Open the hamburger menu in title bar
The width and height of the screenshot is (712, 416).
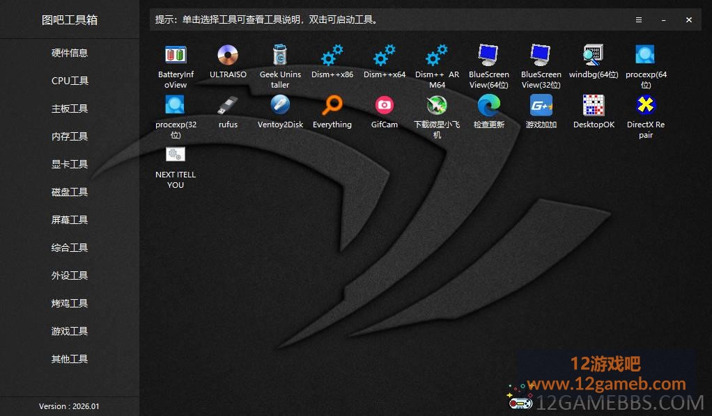coord(638,20)
